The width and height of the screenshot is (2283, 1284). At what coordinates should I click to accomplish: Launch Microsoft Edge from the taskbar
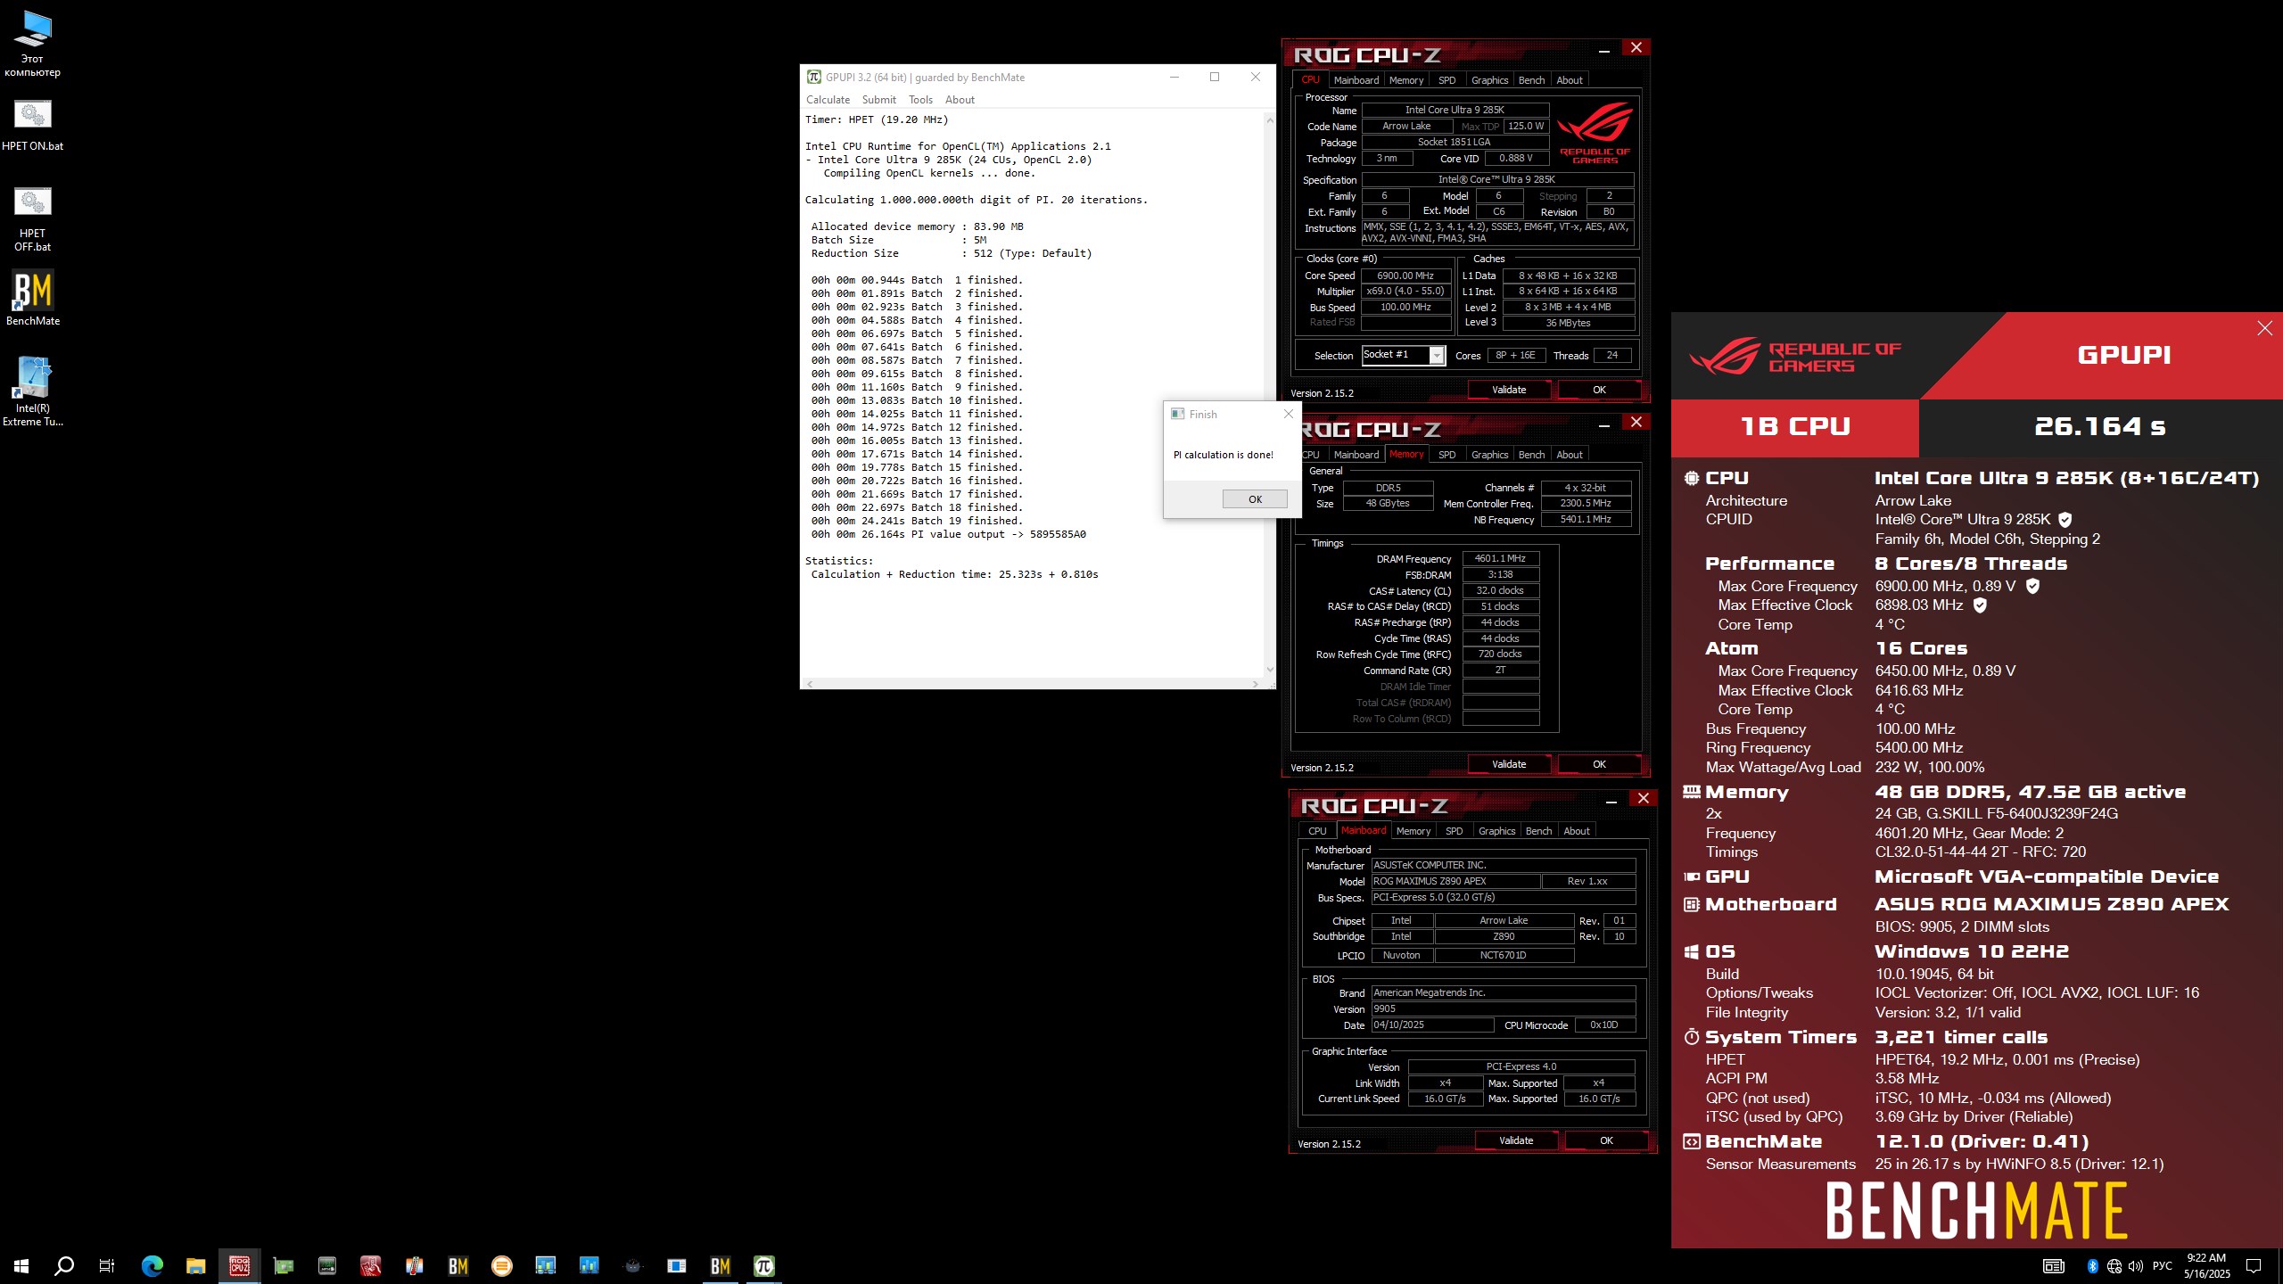152,1265
